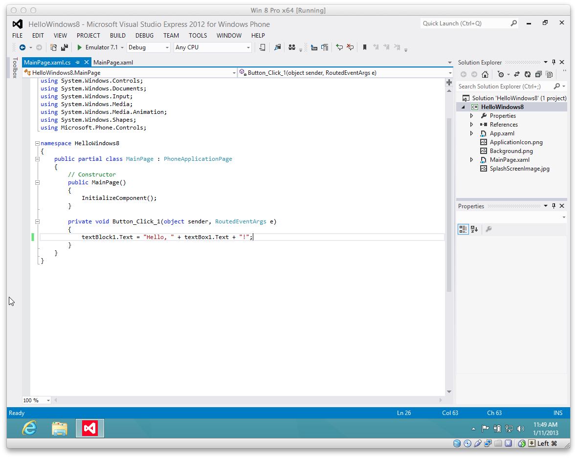Collapse the MainPage() constructor outline region
Image resolution: width=577 pixels, height=458 pixels.
coord(37,182)
